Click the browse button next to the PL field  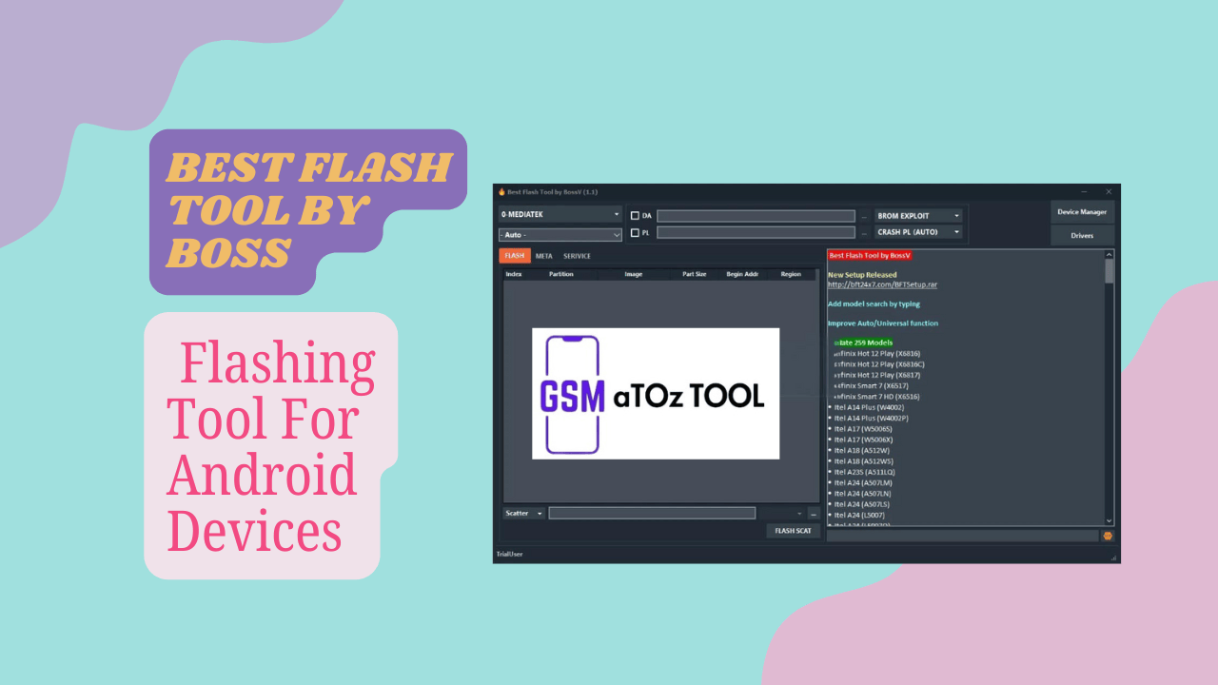(x=864, y=232)
